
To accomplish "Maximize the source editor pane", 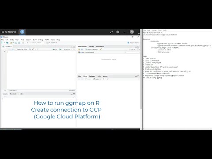I will [74, 47].
